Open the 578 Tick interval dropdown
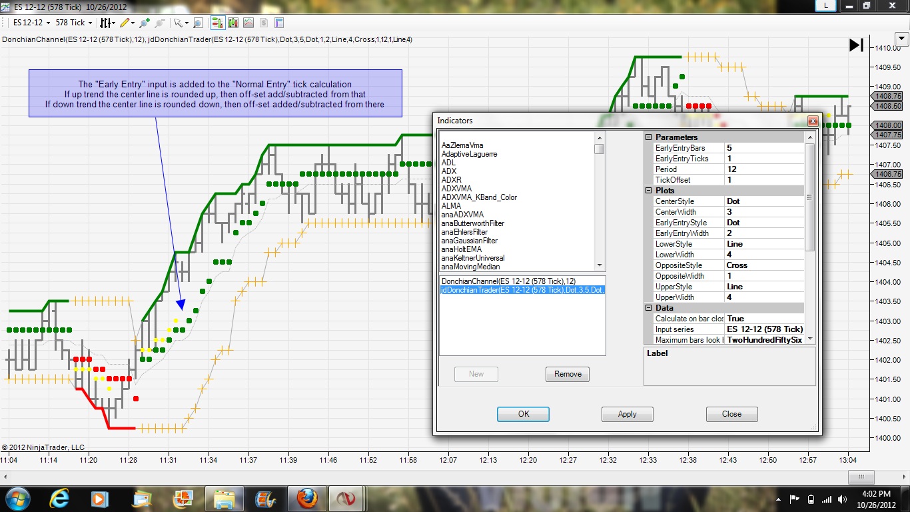The height and width of the screenshot is (512, 910). [x=74, y=23]
